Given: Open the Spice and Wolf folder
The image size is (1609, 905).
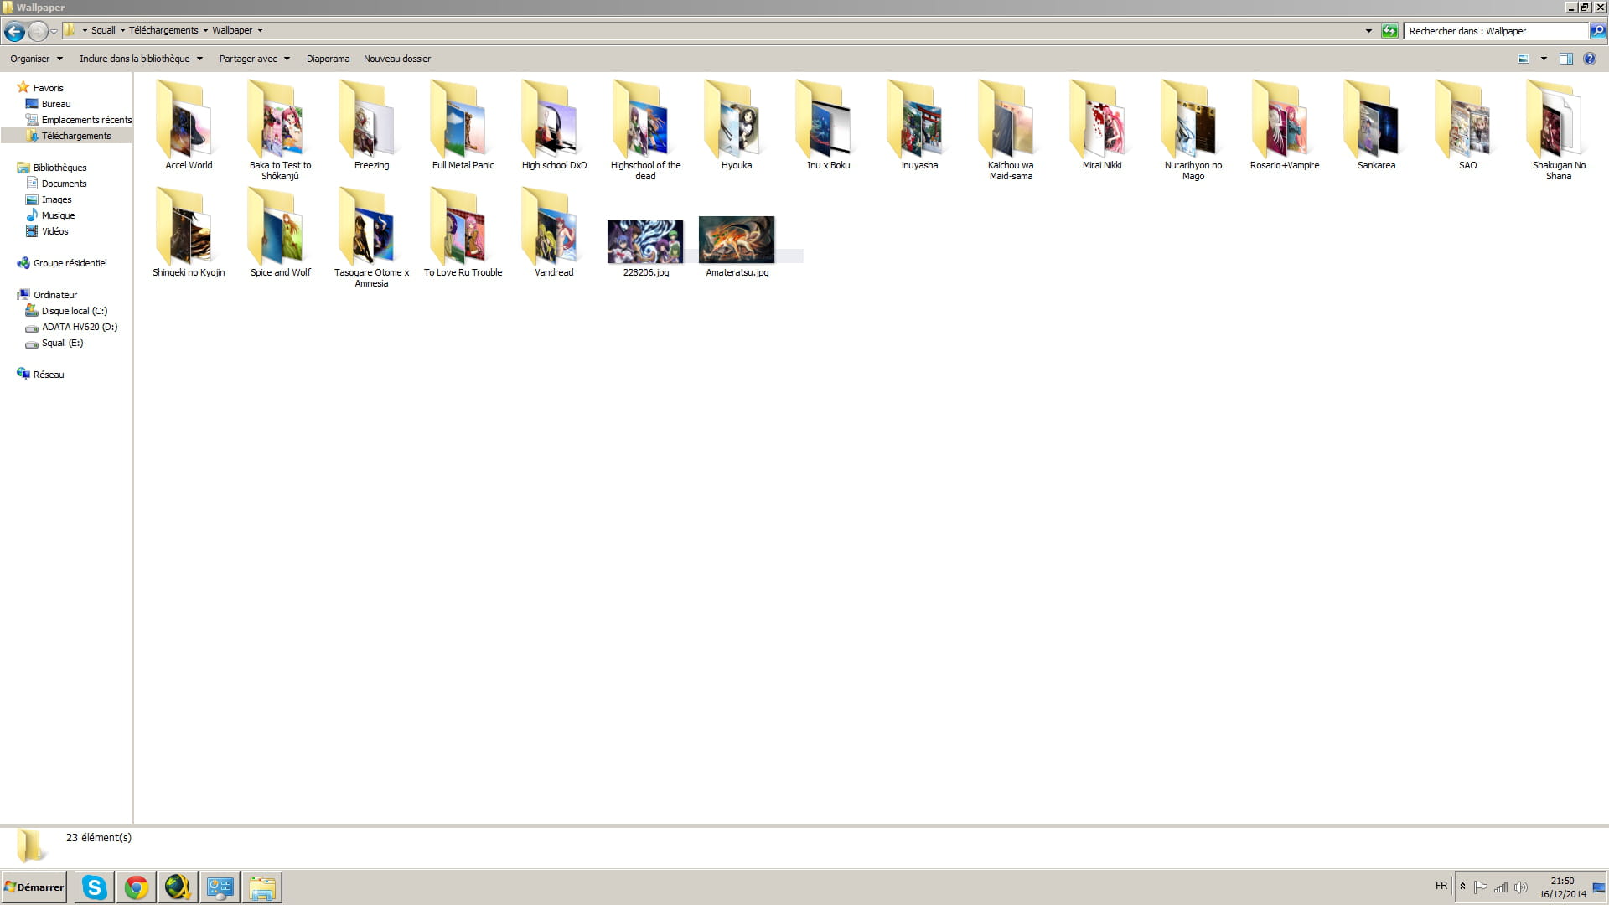Looking at the screenshot, I should point(280,233).
